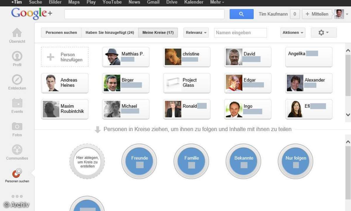Click the Mitteilen share button

coord(317,14)
